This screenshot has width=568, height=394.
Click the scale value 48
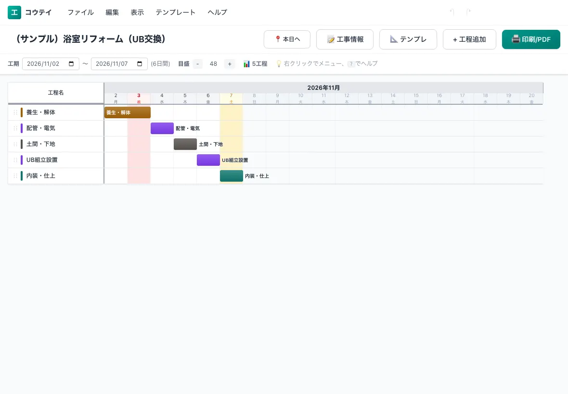[x=213, y=63]
